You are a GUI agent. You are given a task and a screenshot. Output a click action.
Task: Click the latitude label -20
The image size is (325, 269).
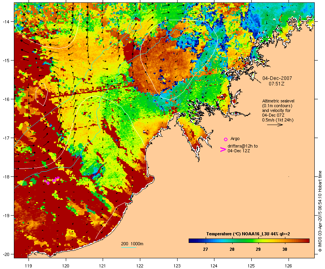pos(6,254)
